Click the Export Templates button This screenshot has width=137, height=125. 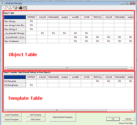coord(12,119)
